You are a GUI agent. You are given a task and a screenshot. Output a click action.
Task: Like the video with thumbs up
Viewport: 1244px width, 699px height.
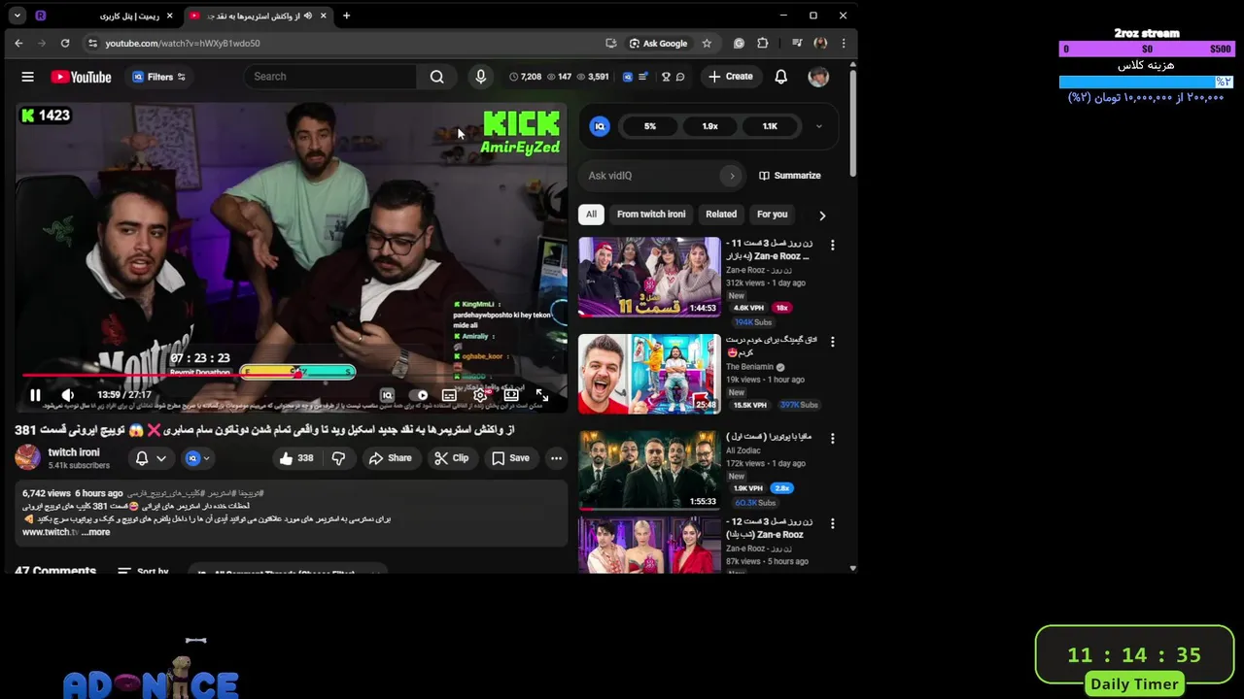[296, 458]
